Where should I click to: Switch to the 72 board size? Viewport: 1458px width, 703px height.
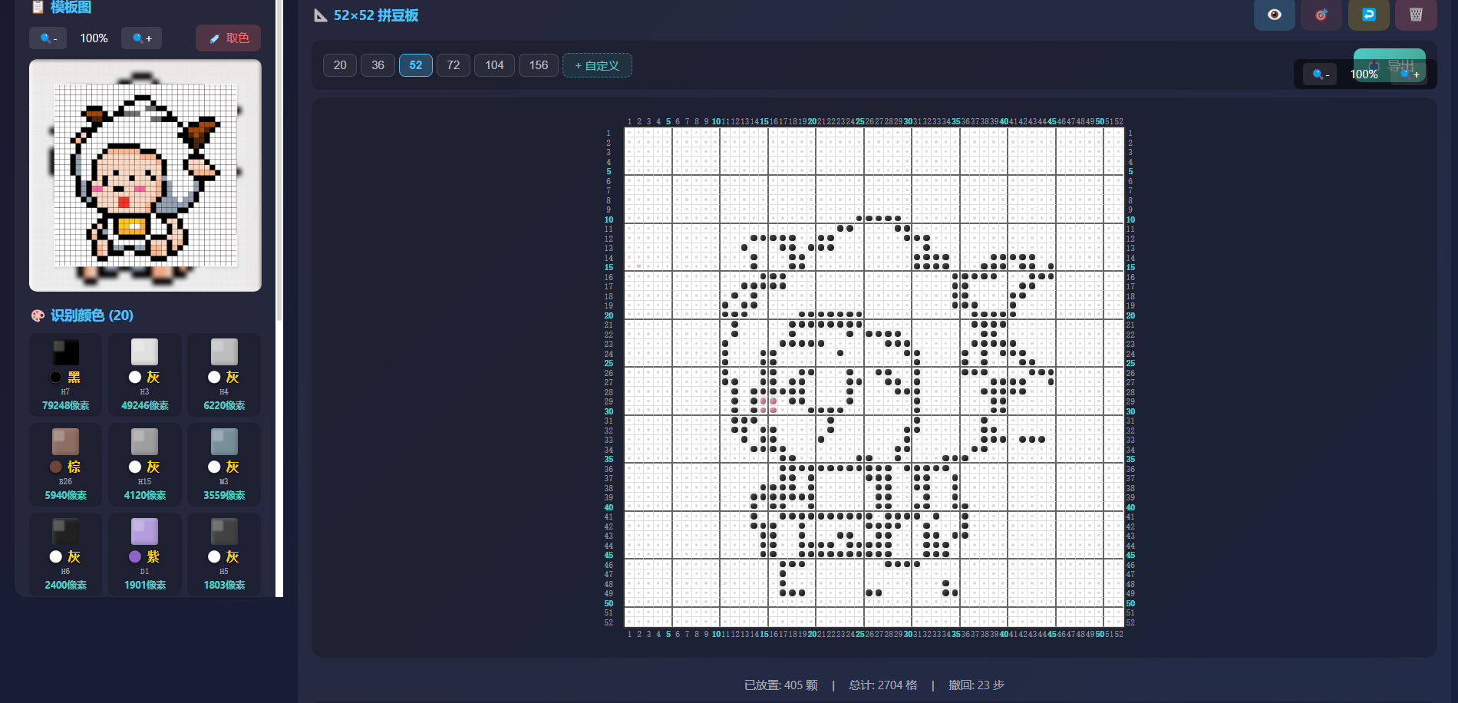click(x=453, y=65)
